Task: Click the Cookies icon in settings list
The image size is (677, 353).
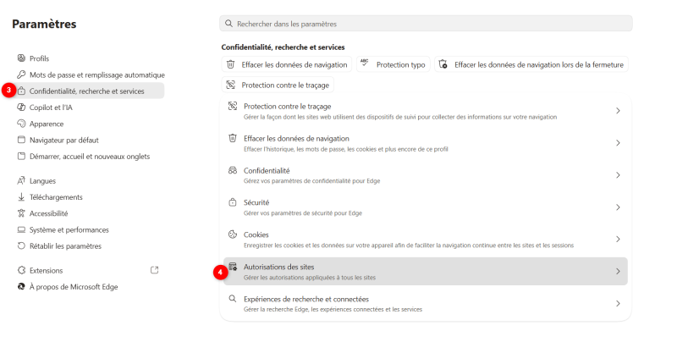Action: click(233, 234)
